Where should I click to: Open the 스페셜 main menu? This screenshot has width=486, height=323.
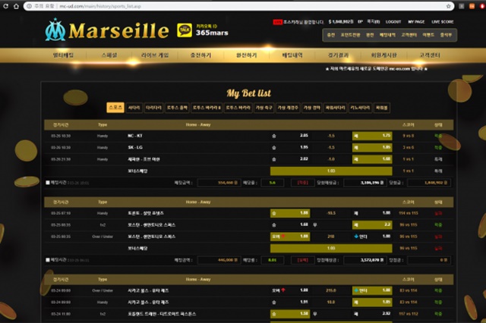point(109,55)
